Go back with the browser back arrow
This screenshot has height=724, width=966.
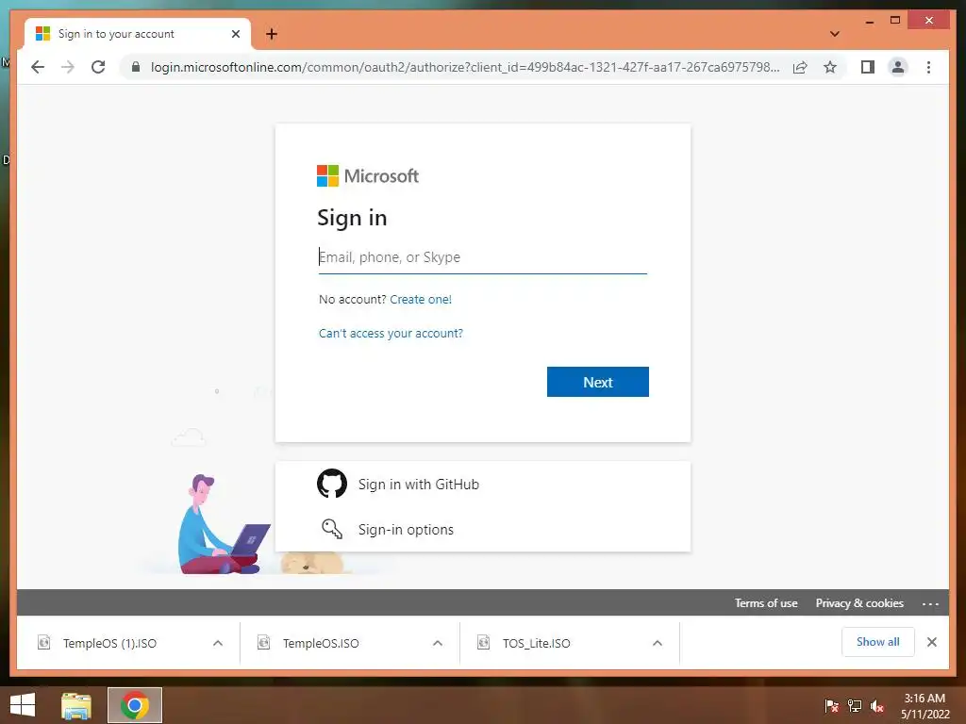38,67
